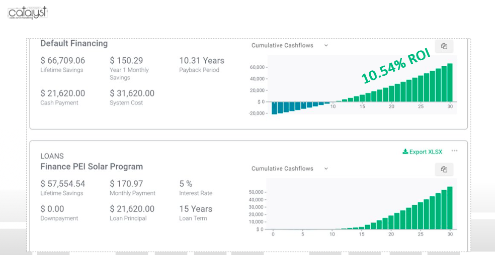Expand Cumulative Cashflows dropdown in Loans card
The width and height of the screenshot is (495, 255).
tap(290, 169)
